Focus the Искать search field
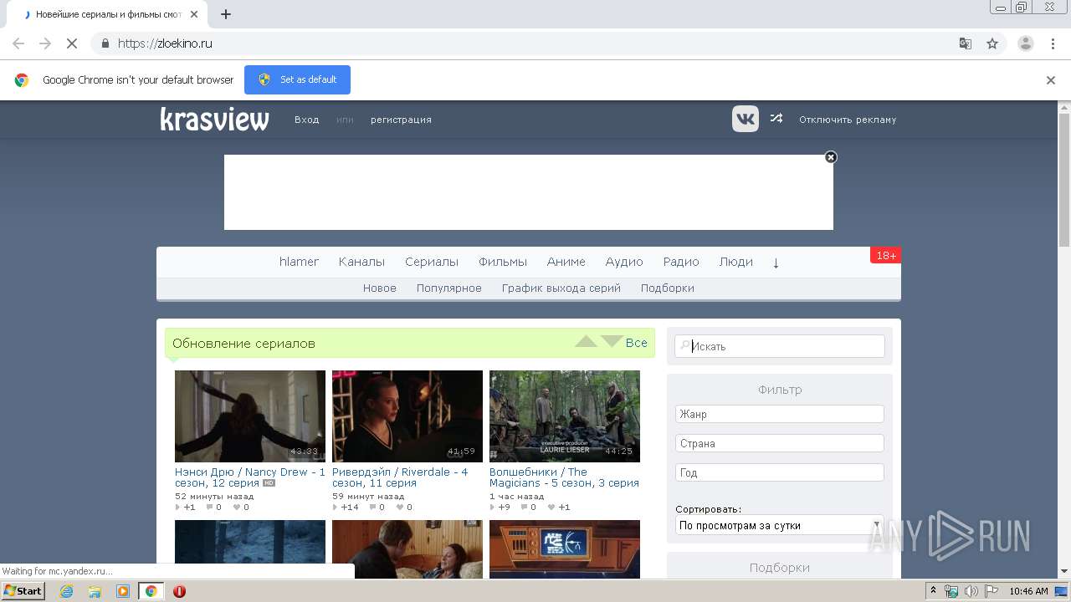Image resolution: width=1071 pixels, height=602 pixels. tap(780, 346)
